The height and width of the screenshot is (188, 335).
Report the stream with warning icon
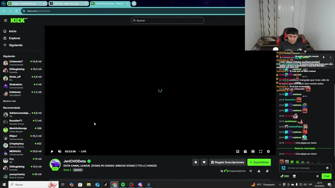coord(259,171)
